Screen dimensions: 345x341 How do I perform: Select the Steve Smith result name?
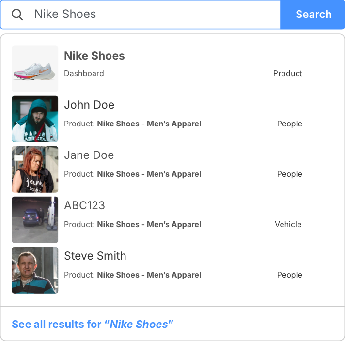[95, 256]
